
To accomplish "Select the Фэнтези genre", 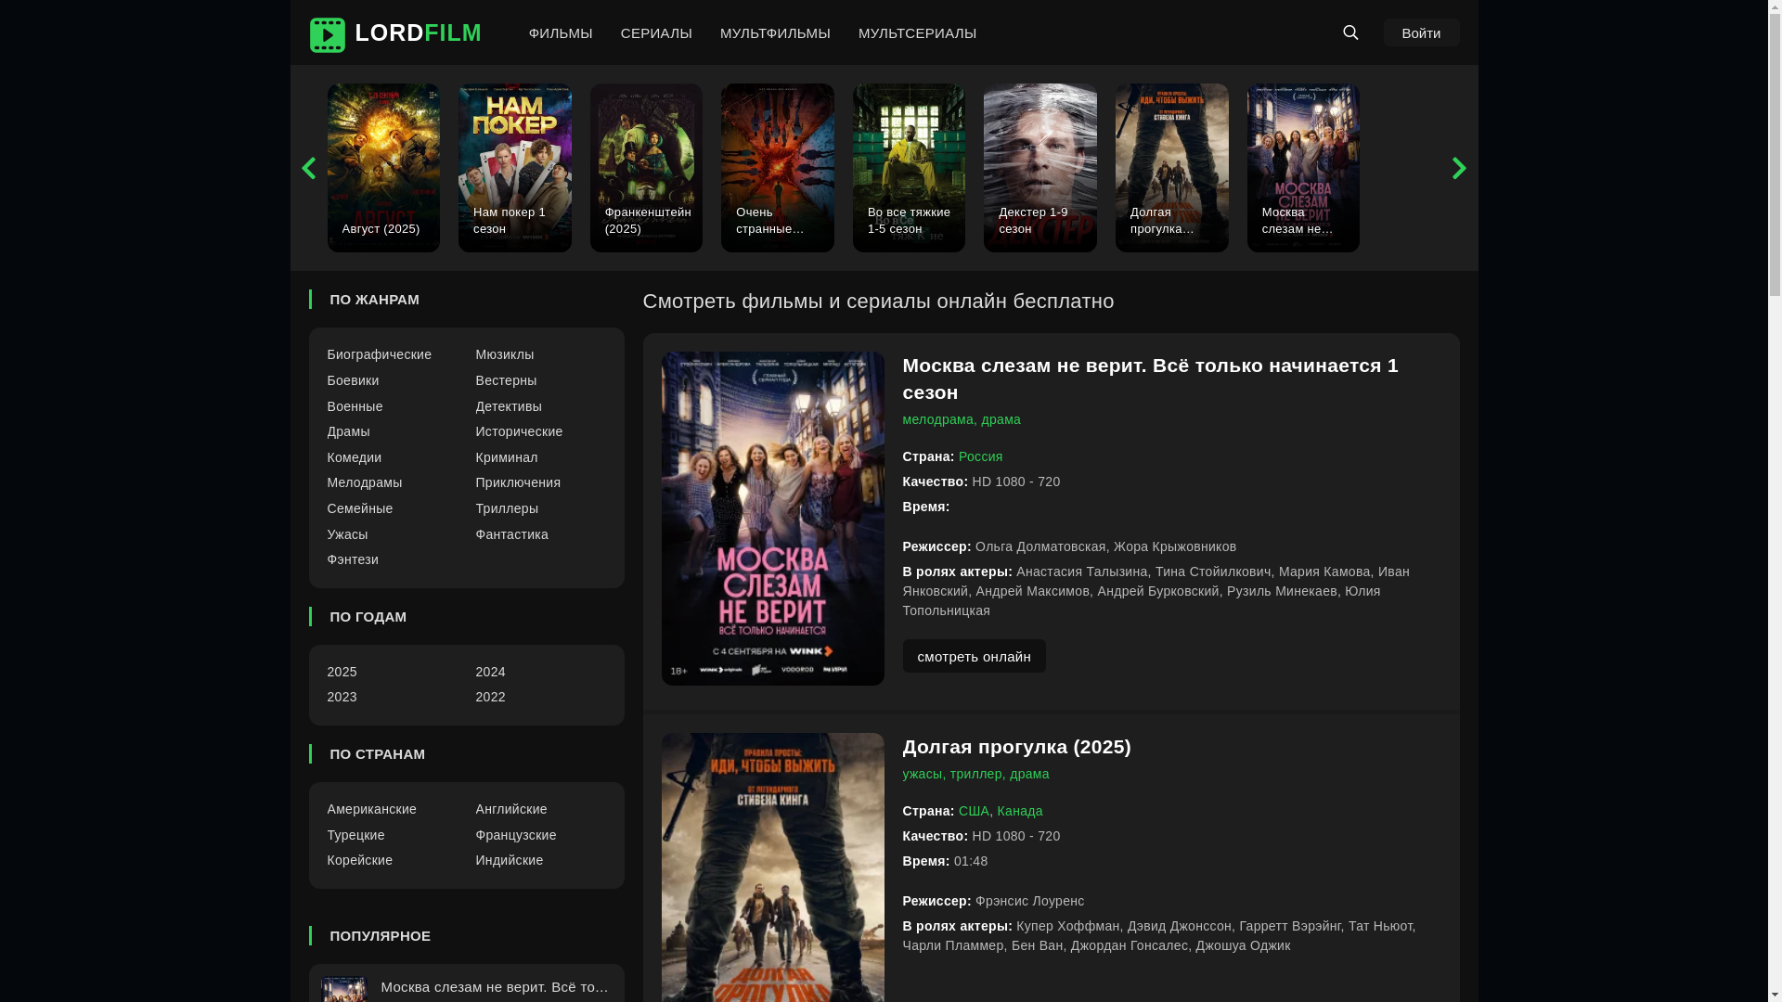I will point(353,559).
